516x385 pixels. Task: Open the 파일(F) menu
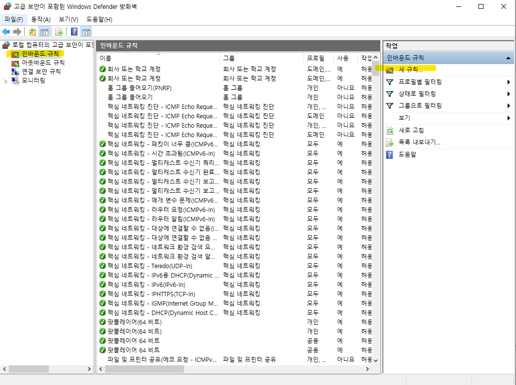(13, 20)
